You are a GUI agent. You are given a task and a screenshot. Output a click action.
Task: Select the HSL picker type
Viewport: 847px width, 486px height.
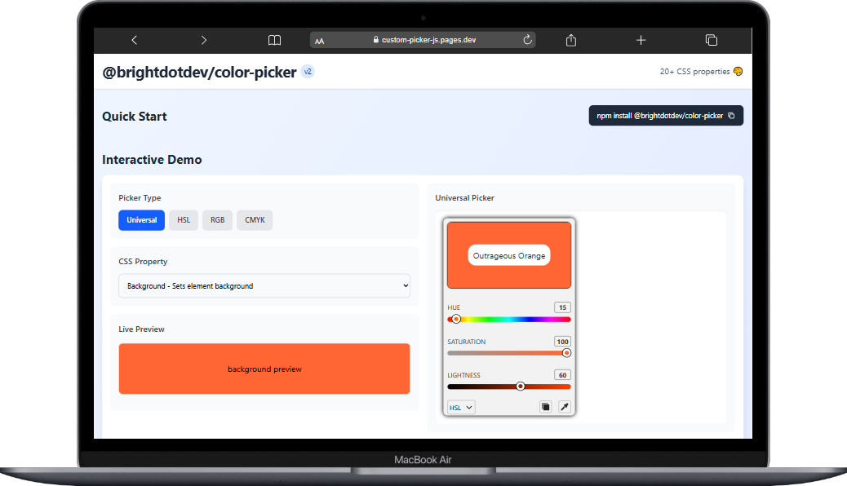(x=183, y=219)
